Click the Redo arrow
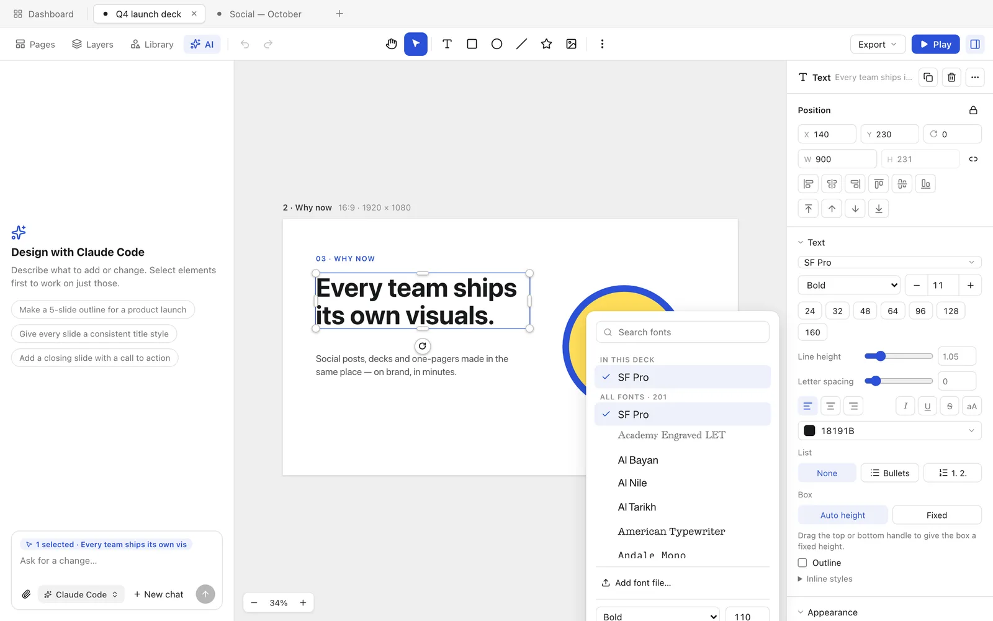 (268, 44)
